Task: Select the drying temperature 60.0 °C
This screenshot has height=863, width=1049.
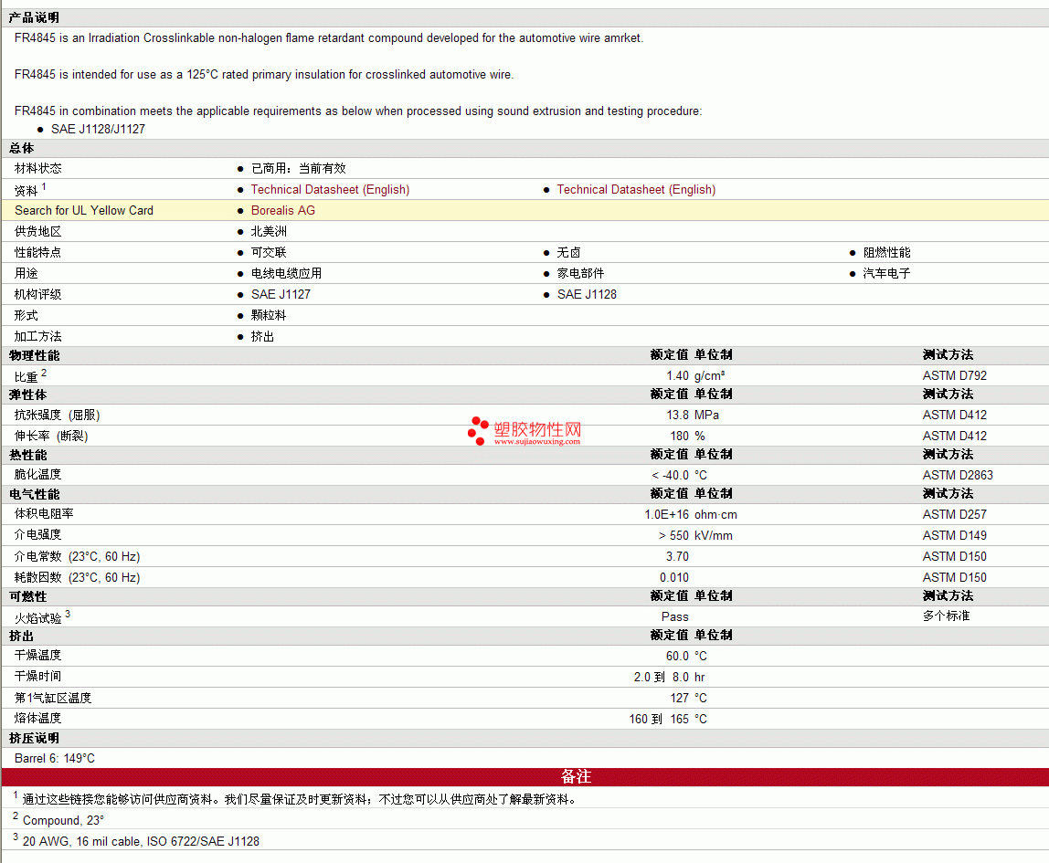Action: pyautogui.click(x=686, y=657)
